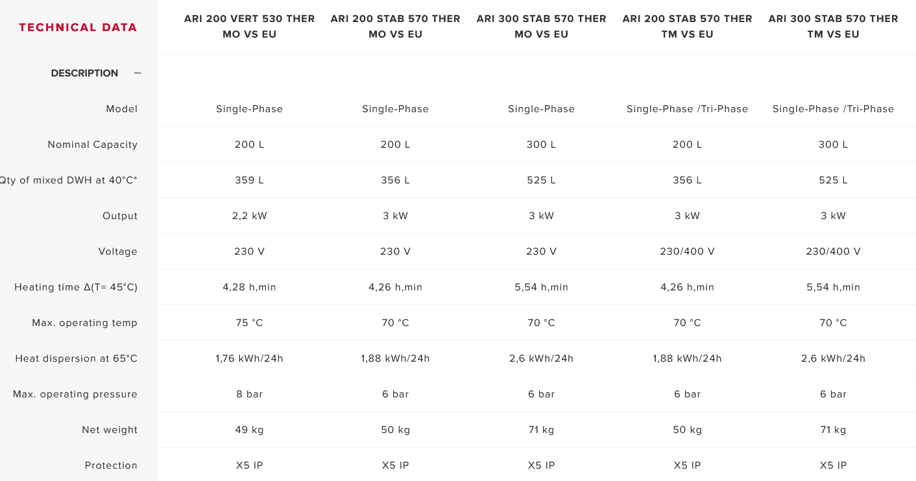Click the Max. operating pressure row label
The height and width of the screenshot is (481, 916).
pos(75,394)
